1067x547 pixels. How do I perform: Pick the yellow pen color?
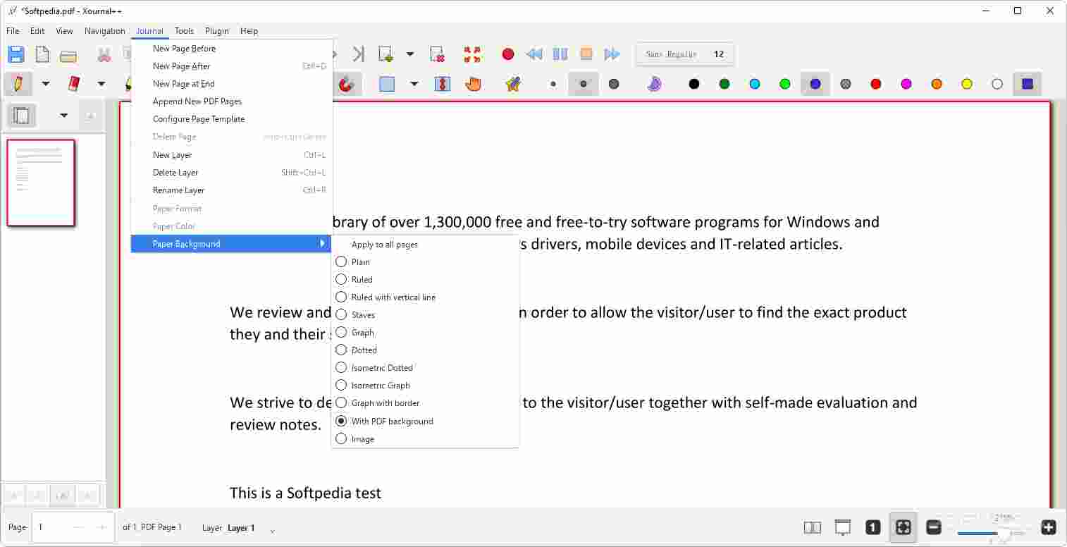click(x=967, y=84)
